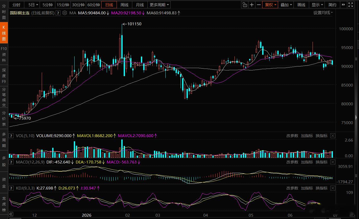
Task: Click the VOLUME:9290.000 readout
Action: (x=54, y=136)
